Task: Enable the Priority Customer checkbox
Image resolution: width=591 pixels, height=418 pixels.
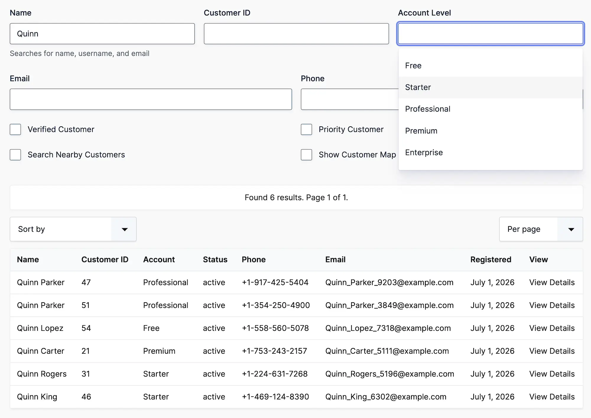Action: click(x=306, y=129)
